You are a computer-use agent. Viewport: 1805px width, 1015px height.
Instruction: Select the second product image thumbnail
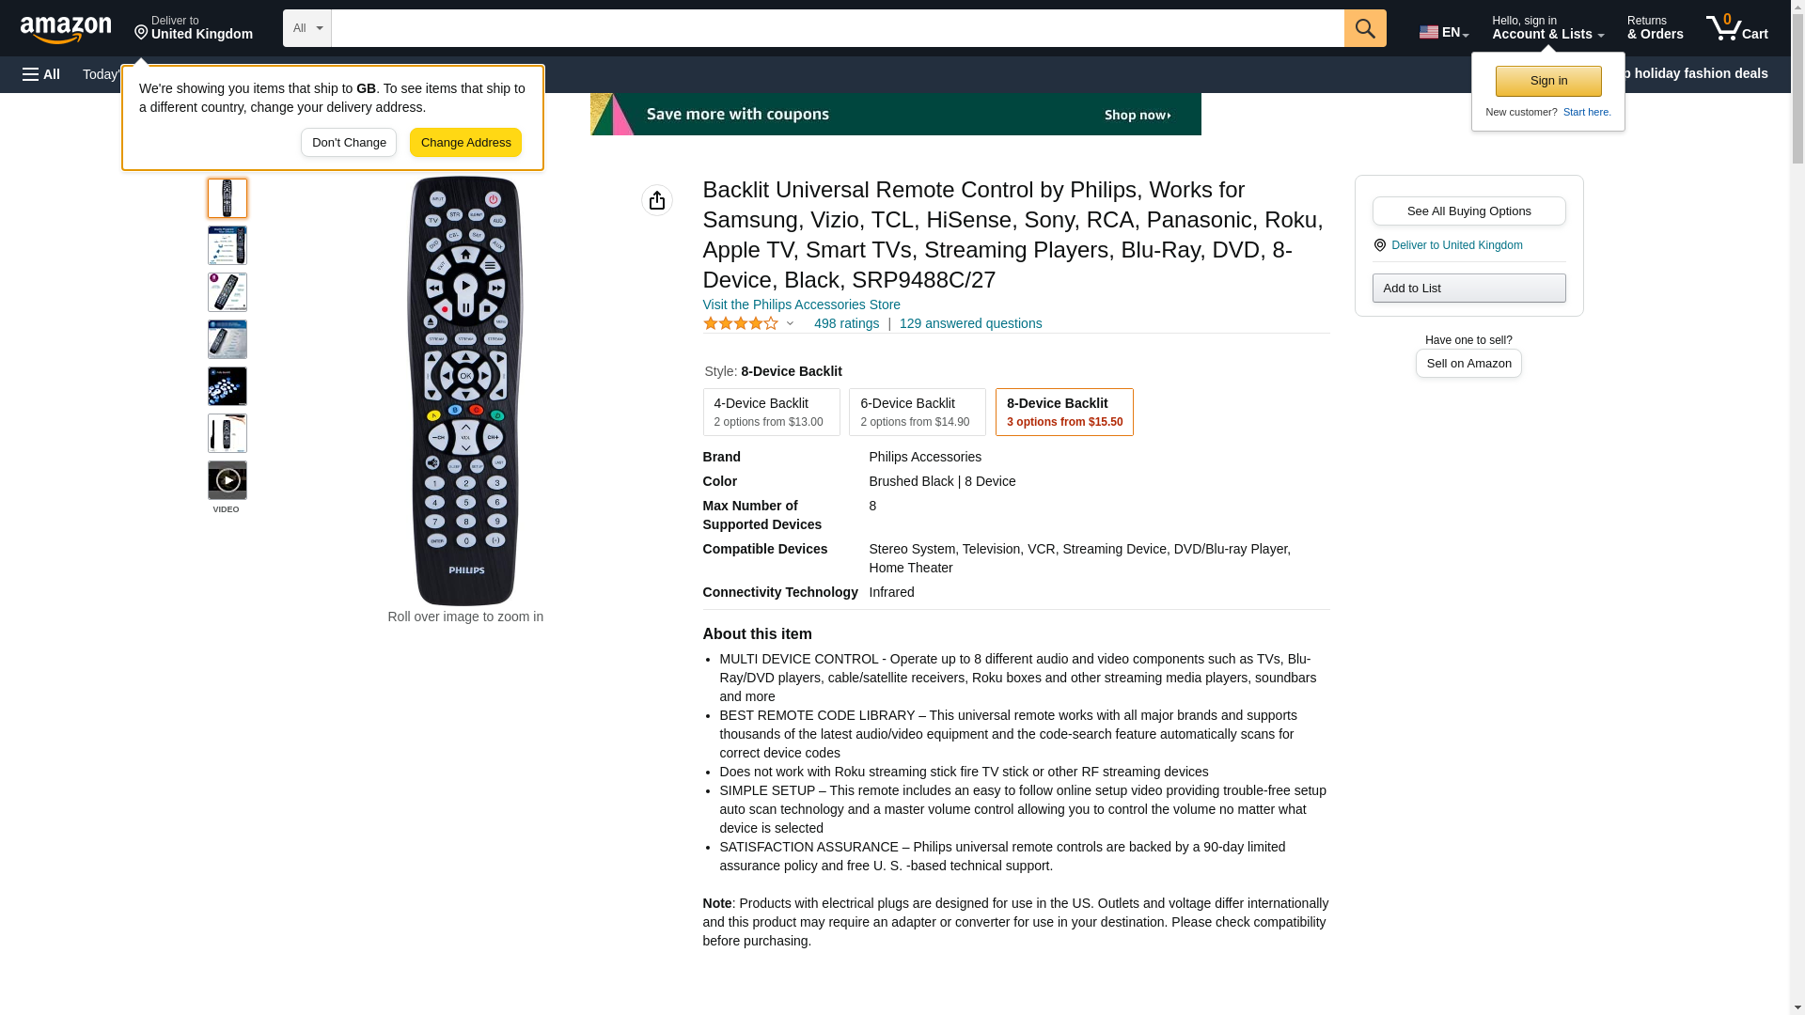pyautogui.click(x=228, y=245)
